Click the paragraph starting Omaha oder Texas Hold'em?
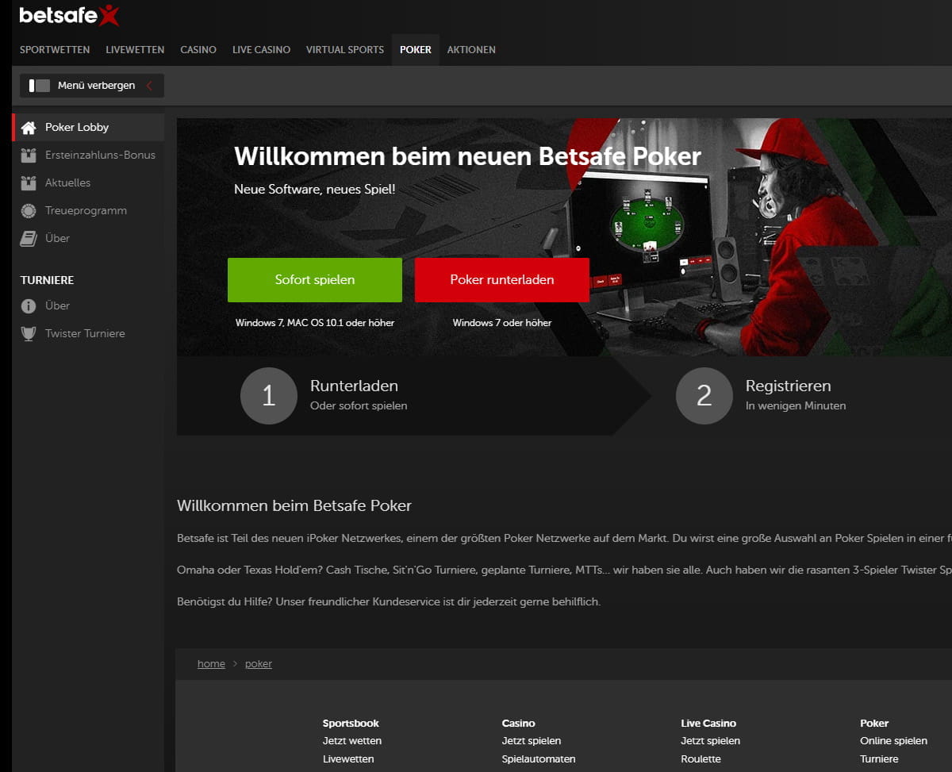 564,570
